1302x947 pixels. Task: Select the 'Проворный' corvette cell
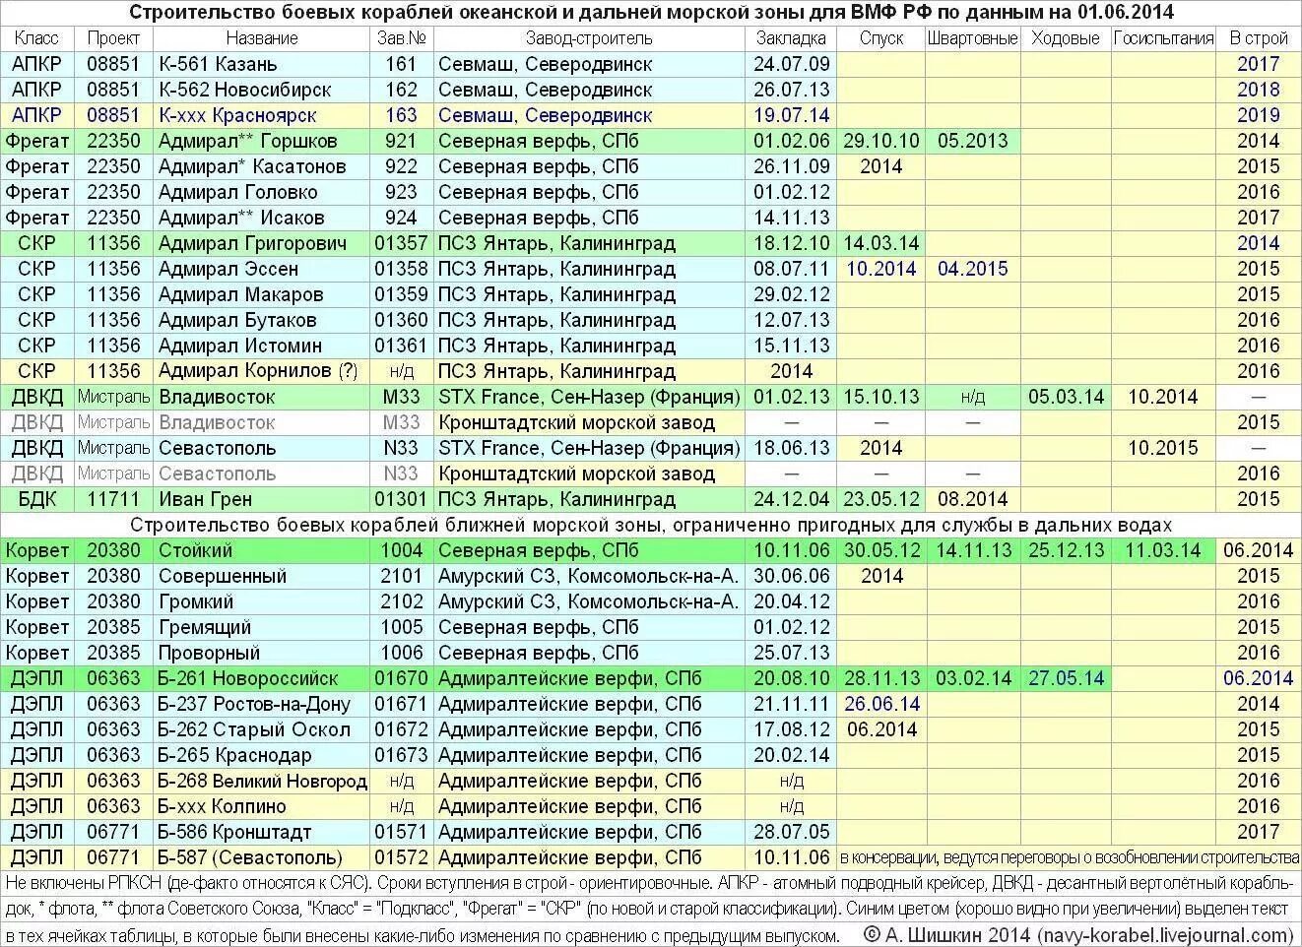point(262,653)
